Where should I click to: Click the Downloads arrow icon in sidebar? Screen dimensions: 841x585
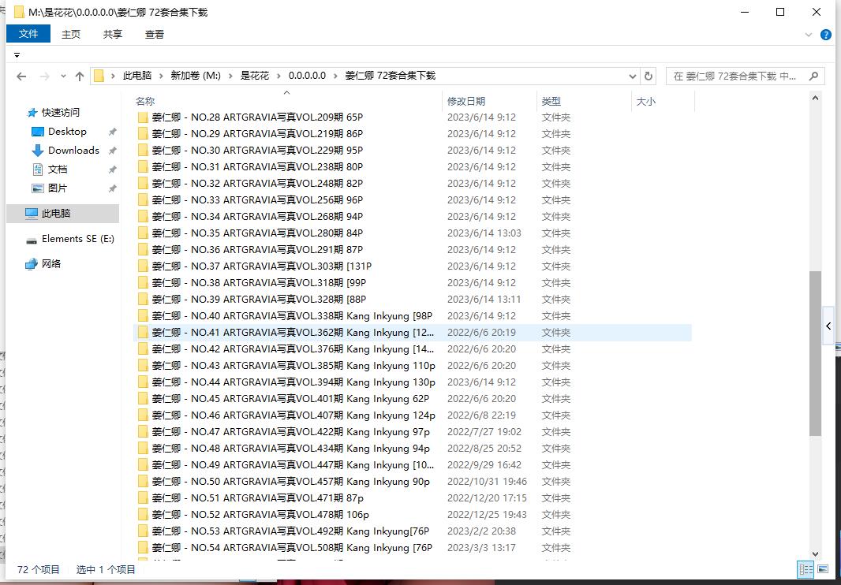tap(38, 151)
